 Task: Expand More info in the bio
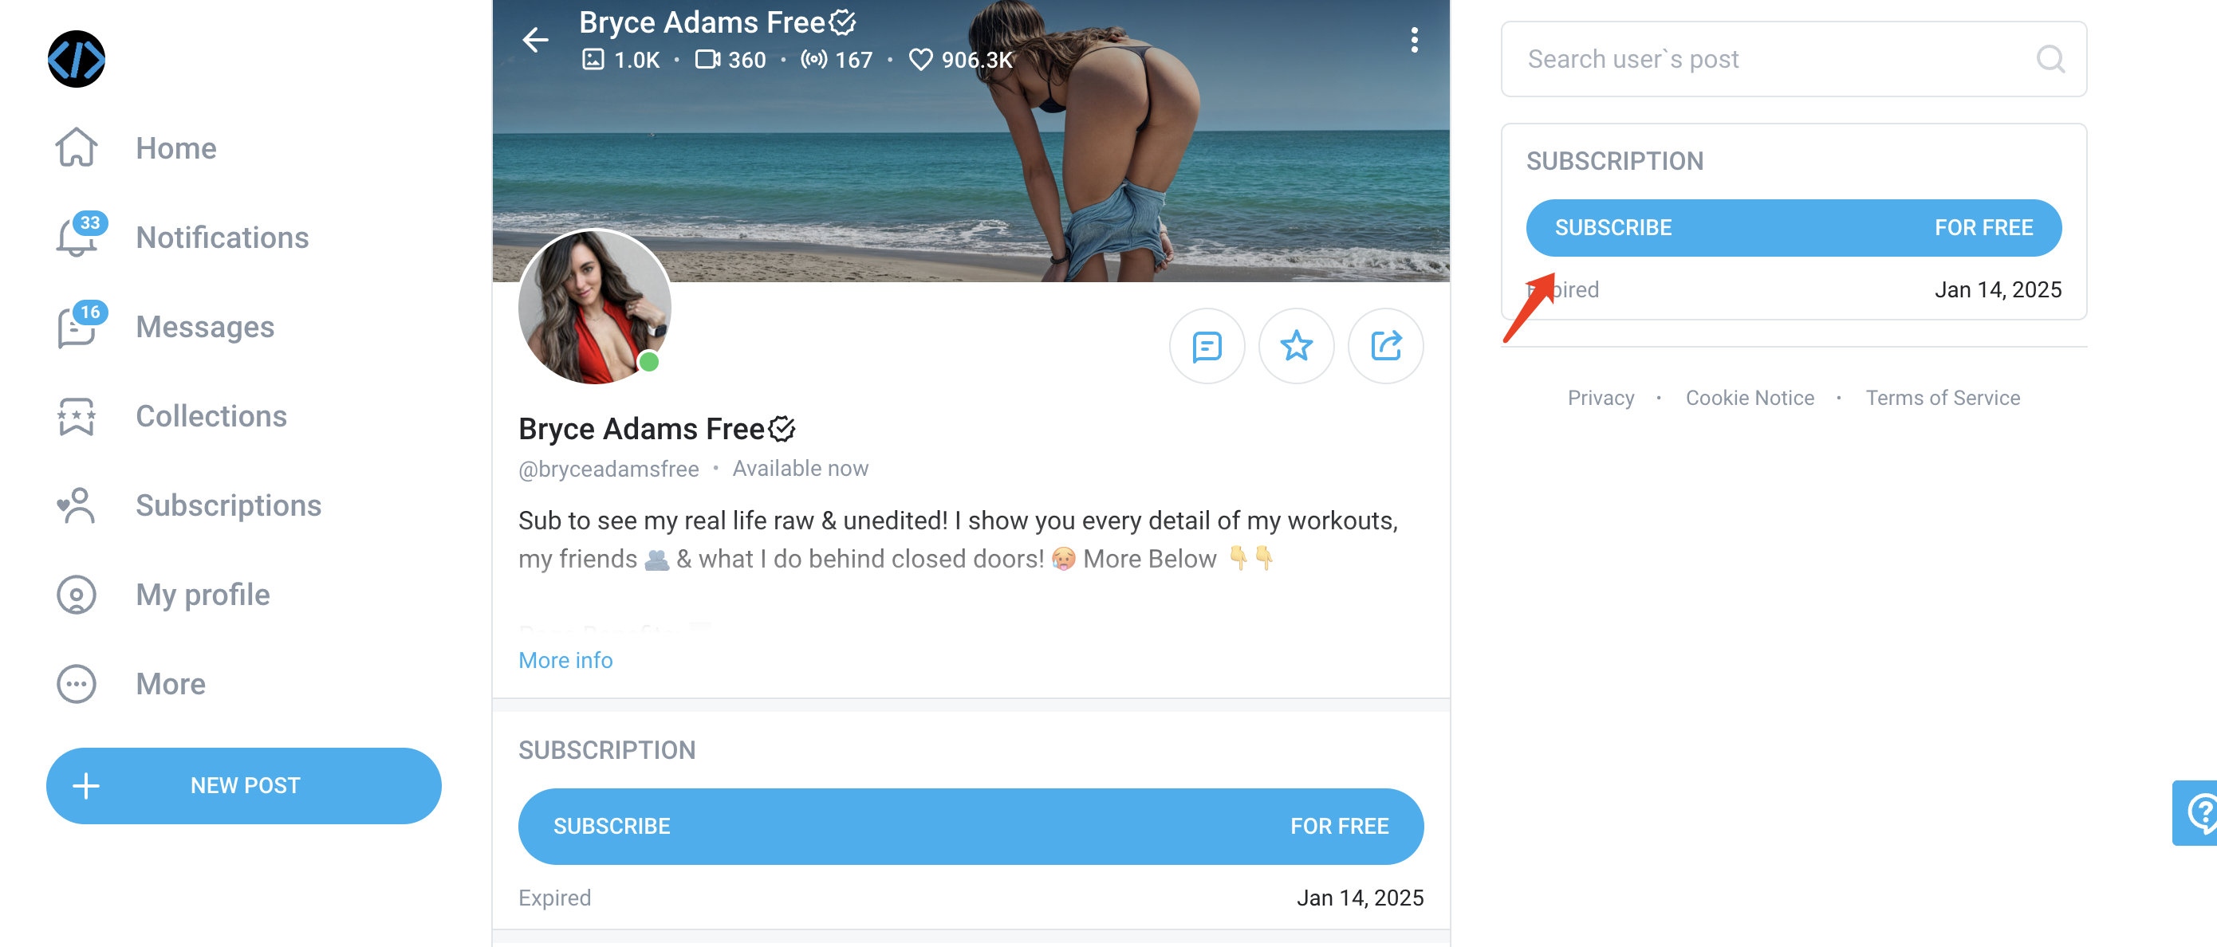(565, 660)
